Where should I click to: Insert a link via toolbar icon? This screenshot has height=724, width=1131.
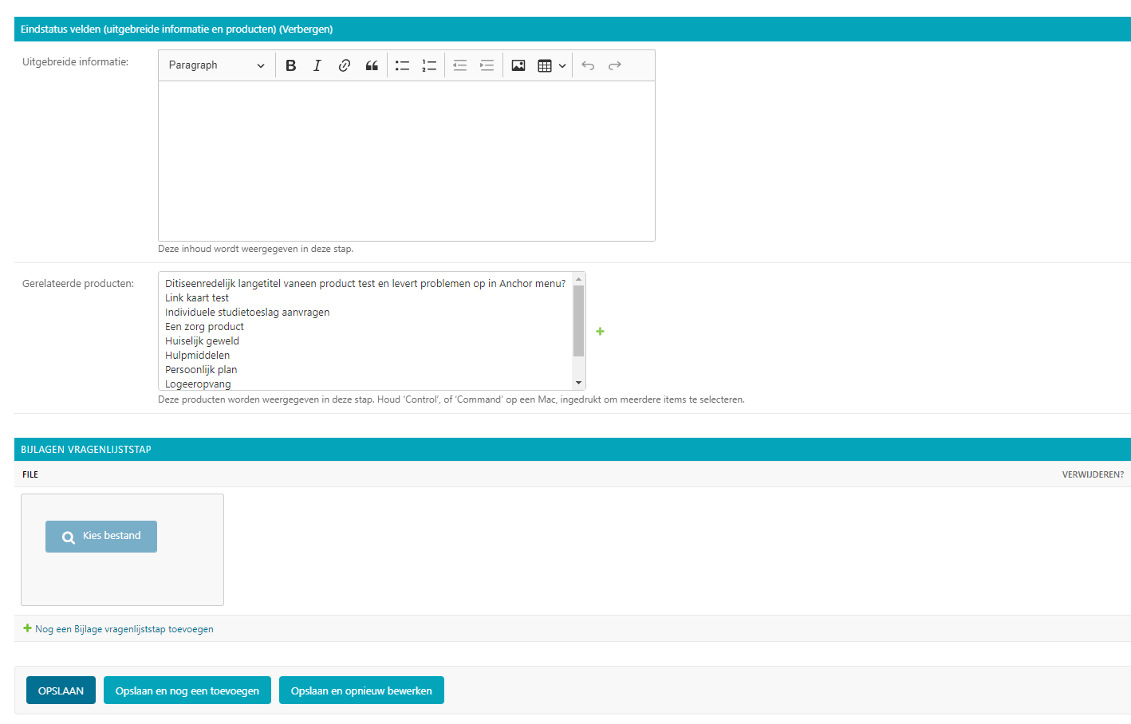(x=345, y=65)
